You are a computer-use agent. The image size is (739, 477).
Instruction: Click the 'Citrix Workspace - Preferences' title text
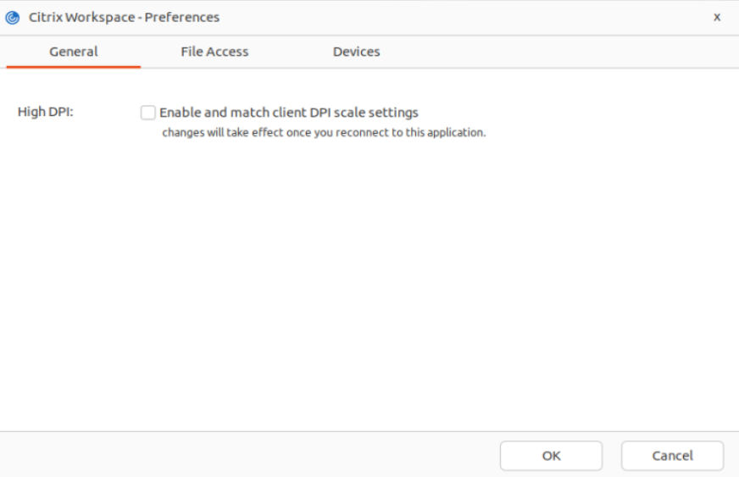tap(124, 17)
